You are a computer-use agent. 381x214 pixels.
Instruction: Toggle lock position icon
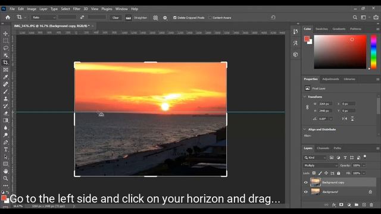(326, 173)
